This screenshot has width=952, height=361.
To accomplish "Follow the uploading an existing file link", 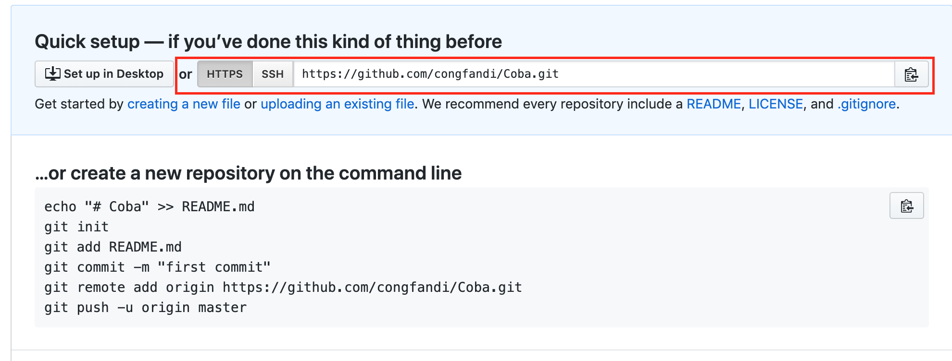I will click(337, 104).
